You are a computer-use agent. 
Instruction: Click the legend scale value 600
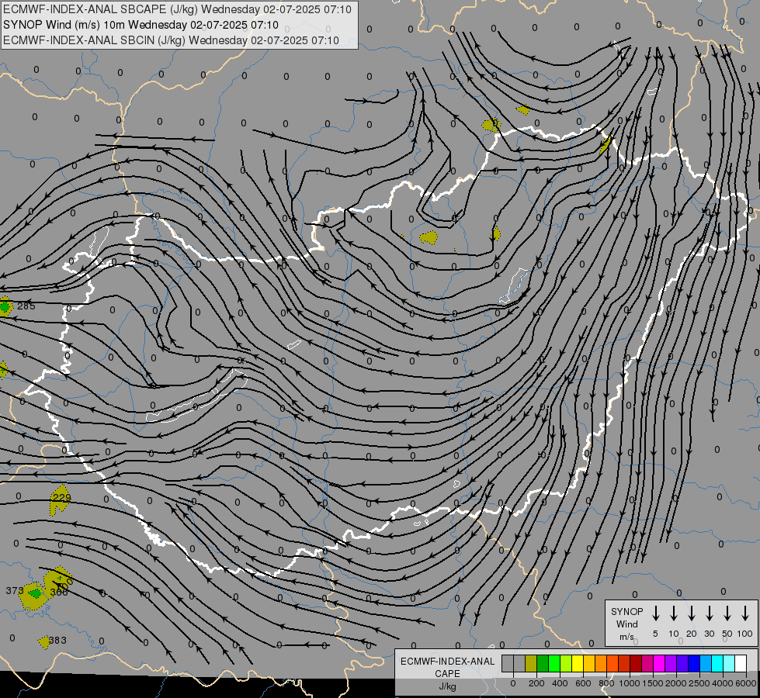[583, 683]
